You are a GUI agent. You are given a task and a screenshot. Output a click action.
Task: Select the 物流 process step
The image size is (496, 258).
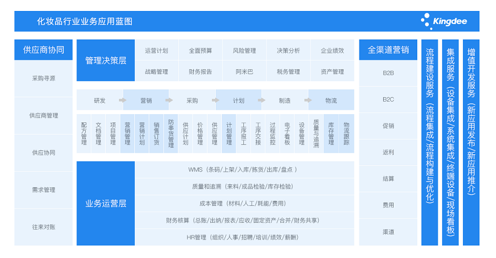pyautogui.click(x=331, y=100)
